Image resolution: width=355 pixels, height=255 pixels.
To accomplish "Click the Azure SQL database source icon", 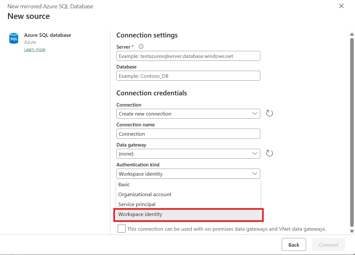I will (13, 38).
